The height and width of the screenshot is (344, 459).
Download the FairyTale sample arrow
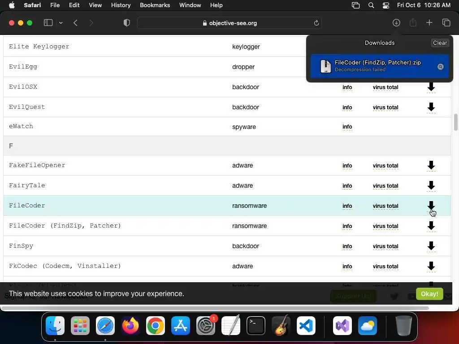point(431,185)
